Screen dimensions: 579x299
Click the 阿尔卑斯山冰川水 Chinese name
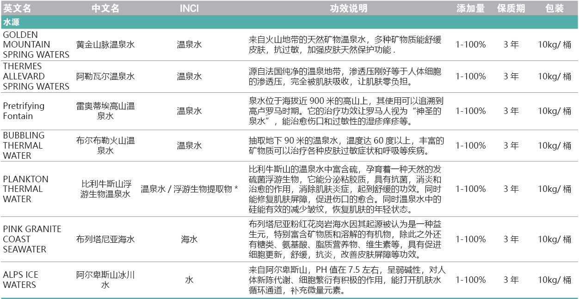click(x=105, y=280)
